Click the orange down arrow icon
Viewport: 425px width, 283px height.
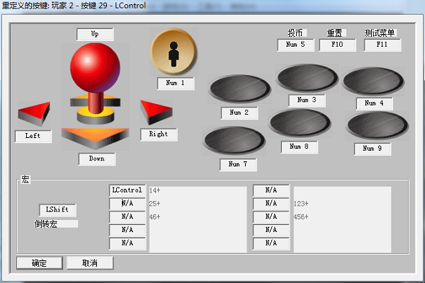coord(95,137)
